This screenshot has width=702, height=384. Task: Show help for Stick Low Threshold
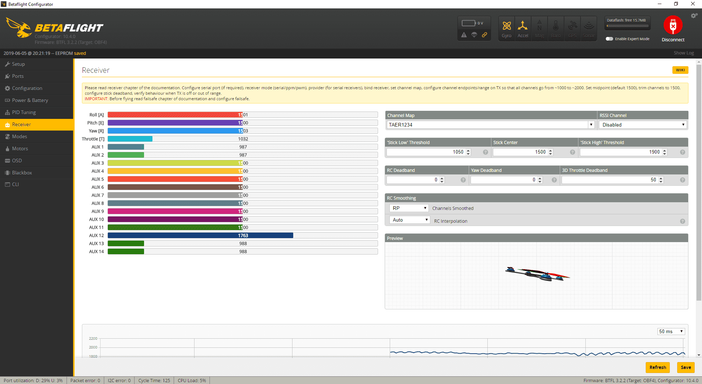pos(485,152)
